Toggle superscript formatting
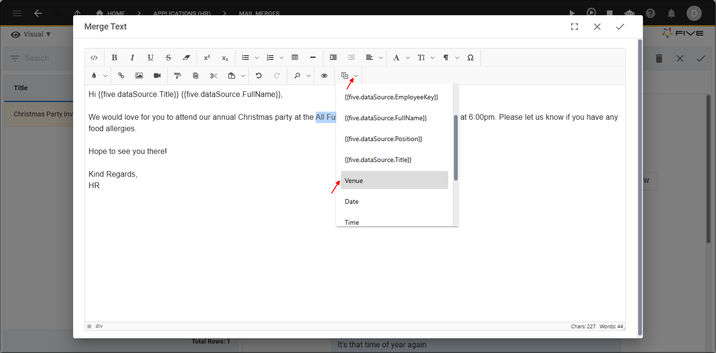Viewport: 716px width, 353px height. pyautogui.click(x=207, y=57)
